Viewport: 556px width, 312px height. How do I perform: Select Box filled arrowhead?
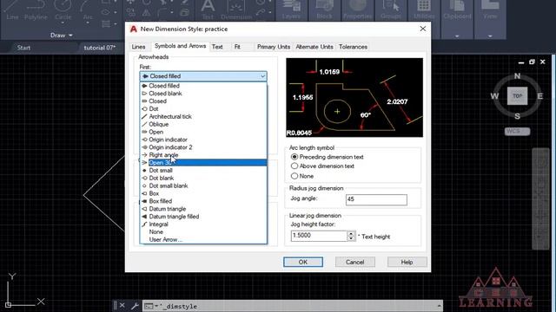click(203, 201)
